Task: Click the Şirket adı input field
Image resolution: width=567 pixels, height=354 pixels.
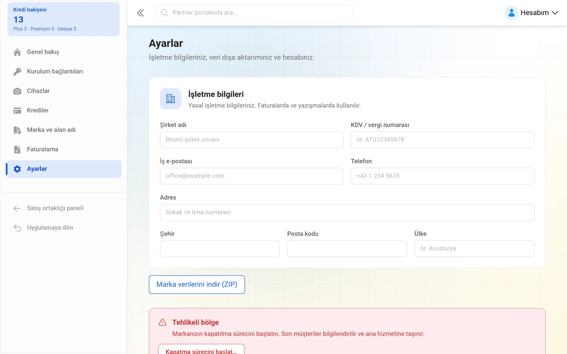Action: 252,140
